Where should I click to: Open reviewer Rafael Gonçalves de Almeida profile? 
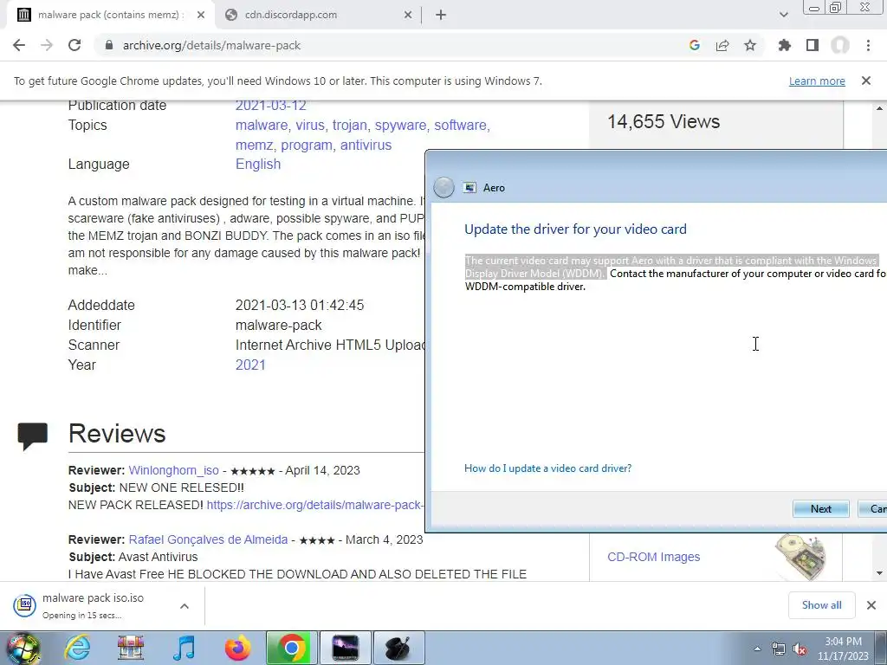[208, 539]
